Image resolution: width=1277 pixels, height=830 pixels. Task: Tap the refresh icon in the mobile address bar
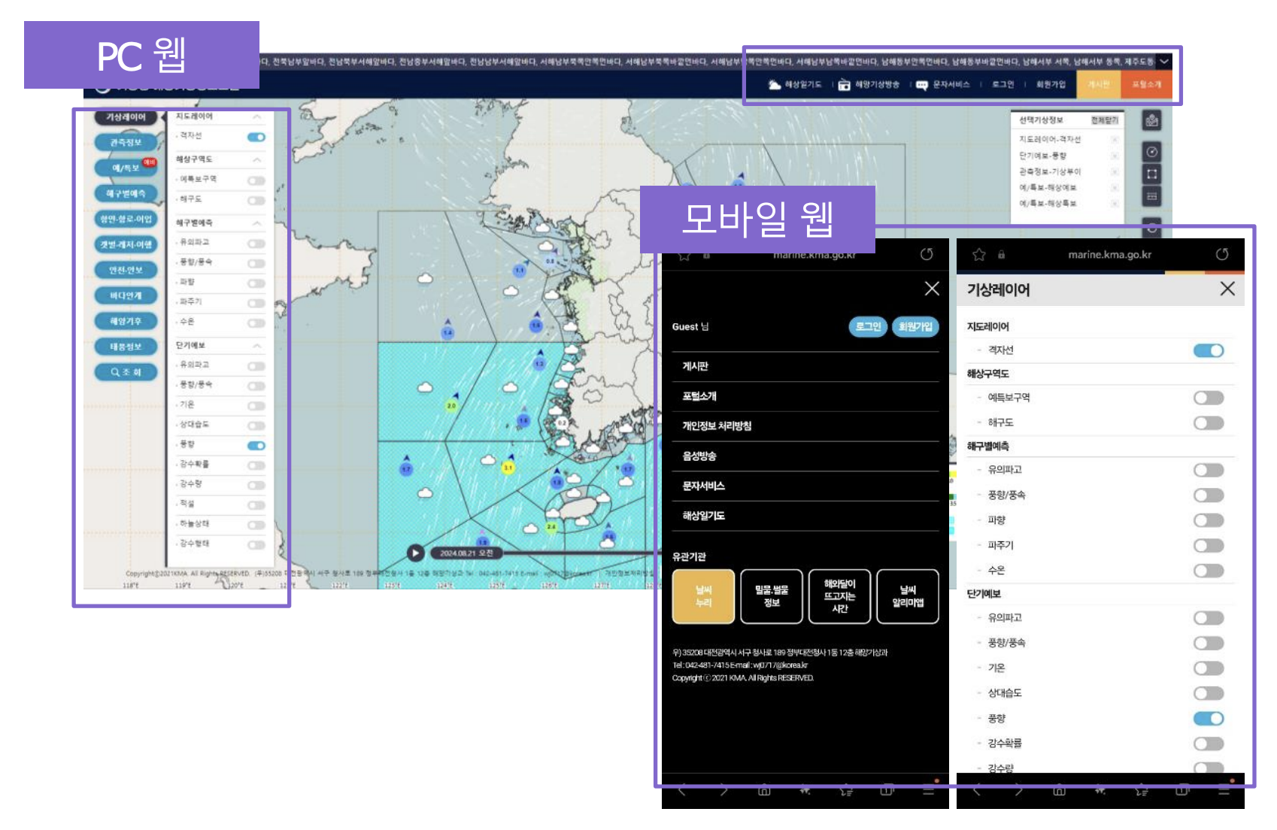(926, 255)
